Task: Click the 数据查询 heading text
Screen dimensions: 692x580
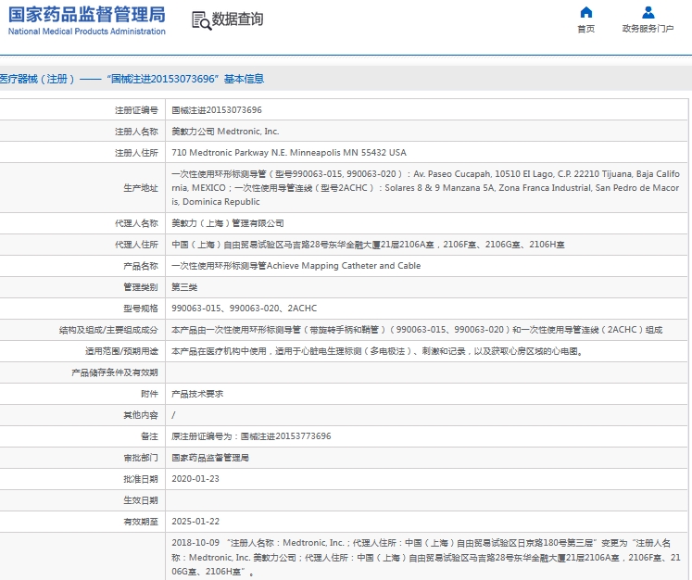Action: (237, 19)
